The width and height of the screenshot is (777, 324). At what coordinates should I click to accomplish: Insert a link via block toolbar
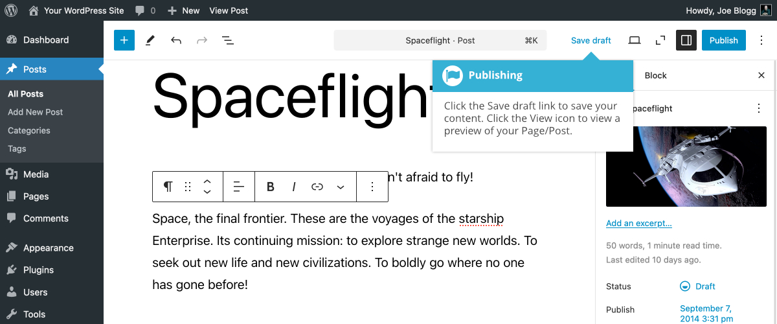[x=317, y=187]
